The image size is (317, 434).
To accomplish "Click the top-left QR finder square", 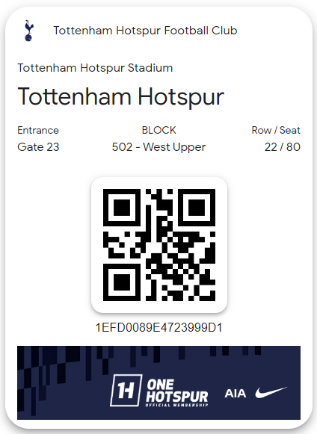I will point(122,208).
